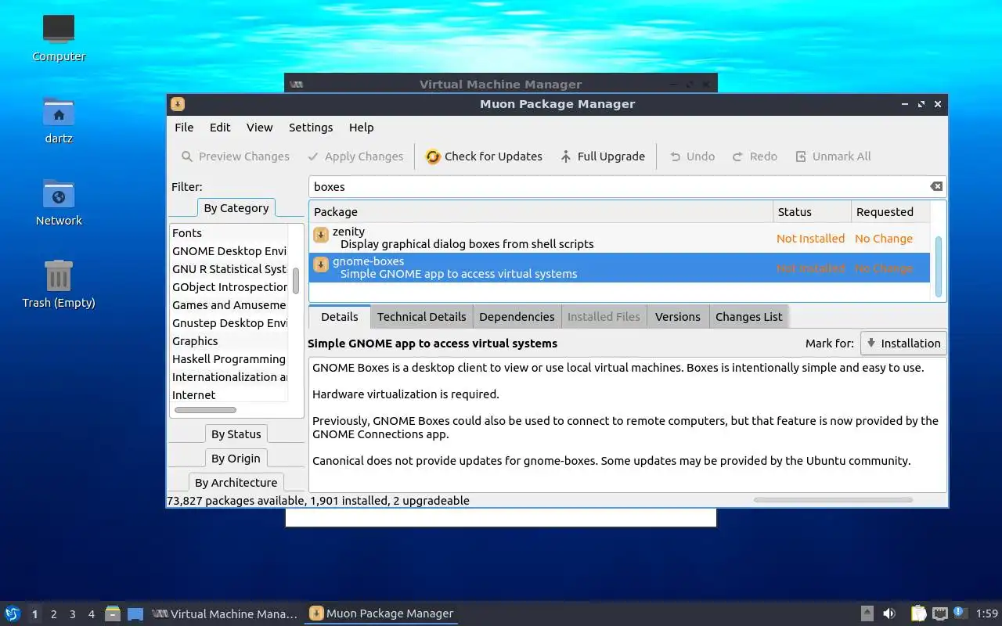The image size is (1002, 626).
Task: Open the View menu
Action: (x=259, y=128)
